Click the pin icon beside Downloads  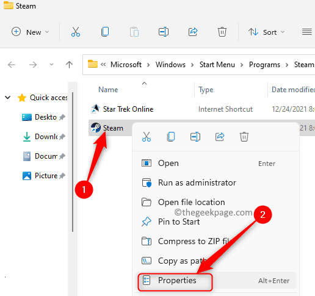[x=62, y=137]
